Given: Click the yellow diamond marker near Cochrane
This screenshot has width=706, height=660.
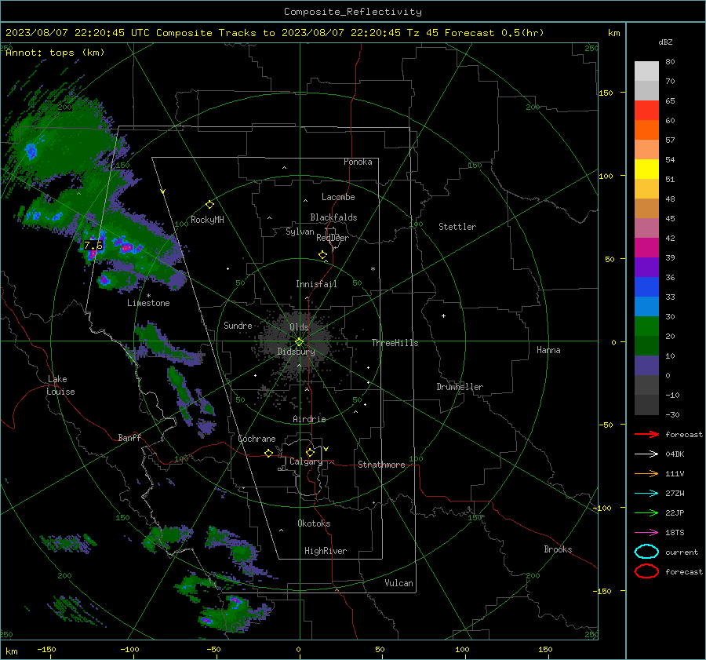Looking at the screenshot, I should [x=268, y=453].
